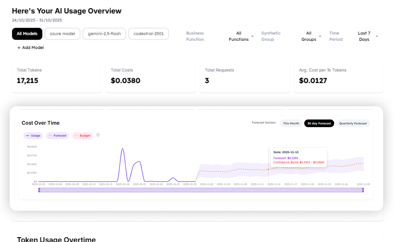Click the chevron beside All Groups
The height and width of the screenshot is (242, 394).
(320, 36)
